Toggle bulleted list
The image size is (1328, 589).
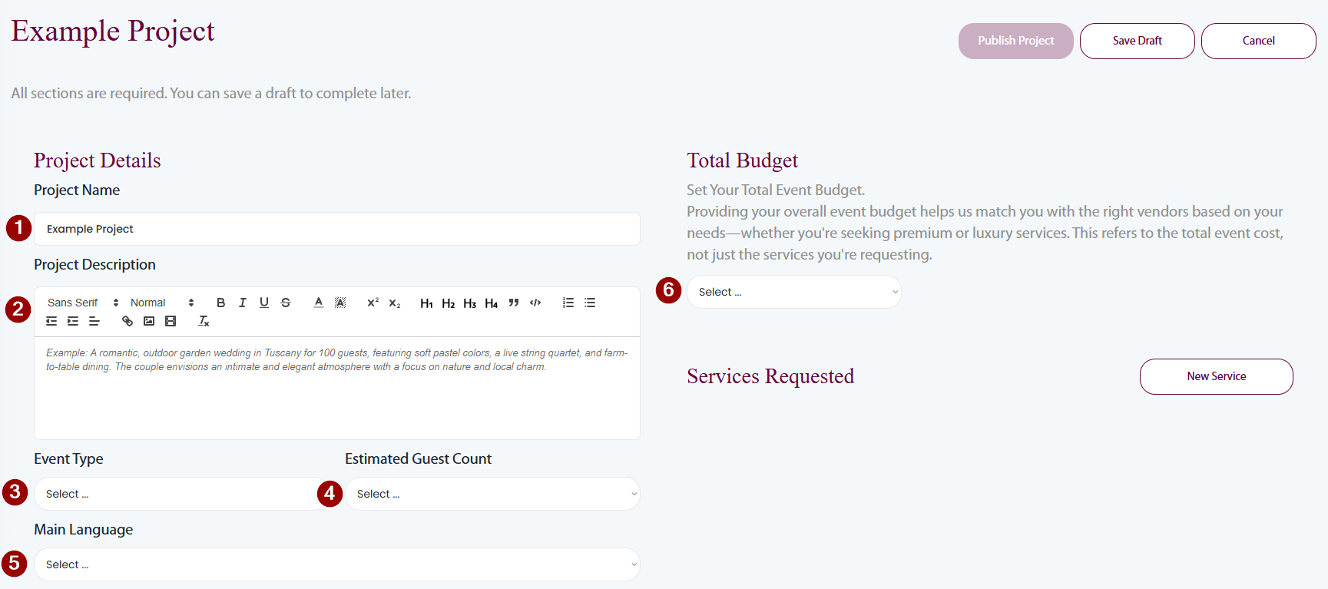590,303
